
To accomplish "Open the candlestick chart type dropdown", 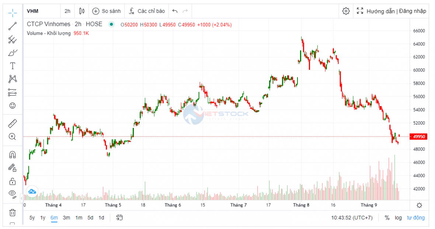I will pos(82,11).
